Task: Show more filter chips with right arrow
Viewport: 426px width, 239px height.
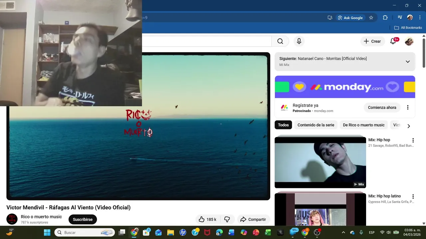Action: pyautogui.click(x=409, y=126)
